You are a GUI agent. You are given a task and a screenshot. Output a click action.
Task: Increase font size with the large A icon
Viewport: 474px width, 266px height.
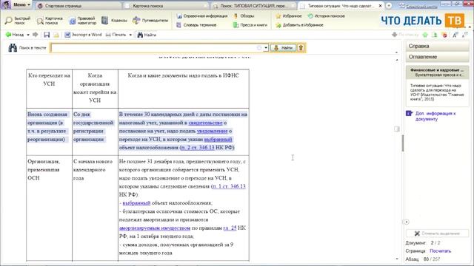(455, 35)
